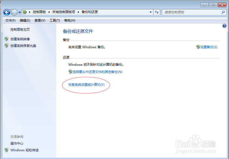Launch Windows 轻松传送 from sidebar icon
Image resolution: width=229 pixels, height=159 pixels.
[6, 150]
